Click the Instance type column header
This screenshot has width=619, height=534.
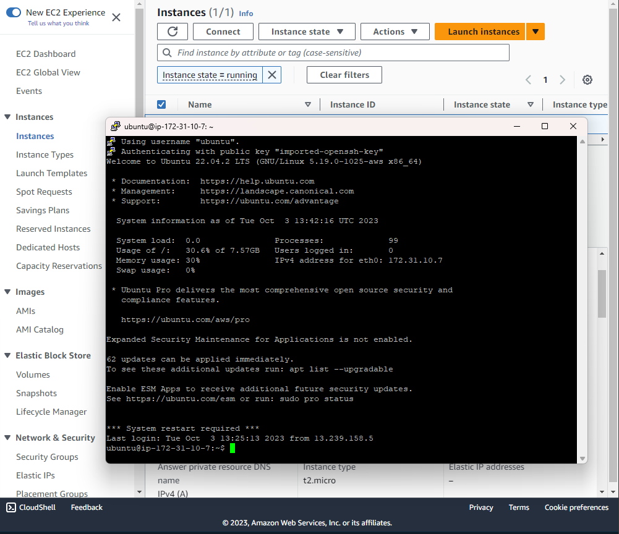(580, 104)
